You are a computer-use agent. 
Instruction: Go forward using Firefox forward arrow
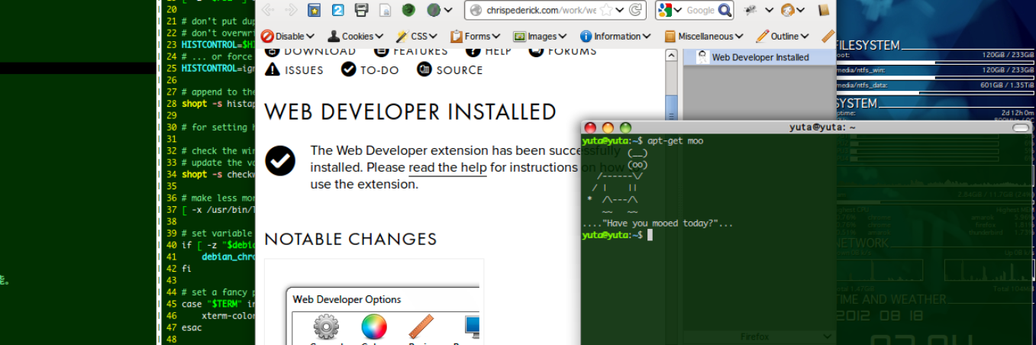pos(291,10)
